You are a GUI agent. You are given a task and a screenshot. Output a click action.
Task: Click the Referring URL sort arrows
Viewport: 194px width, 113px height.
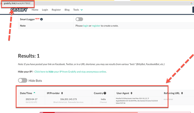click(x=182, y=93)
